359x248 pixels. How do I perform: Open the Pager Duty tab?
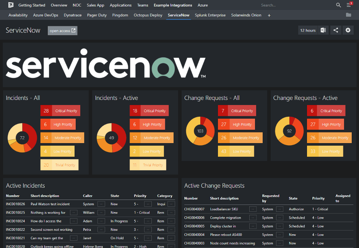(x=97, y=15)
